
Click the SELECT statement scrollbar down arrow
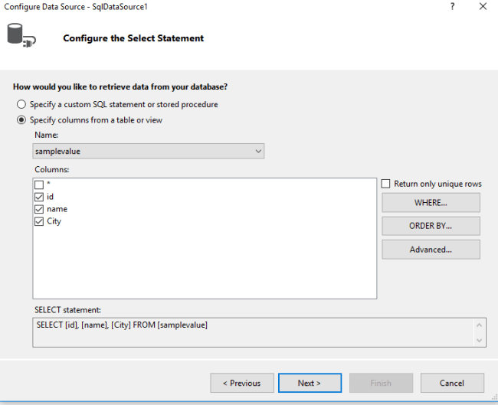coord(480,341)
